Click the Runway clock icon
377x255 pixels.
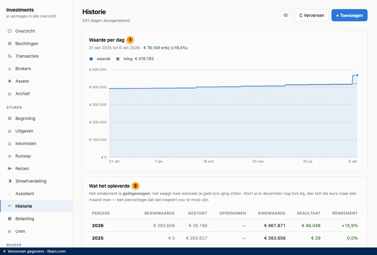point(9,156)
